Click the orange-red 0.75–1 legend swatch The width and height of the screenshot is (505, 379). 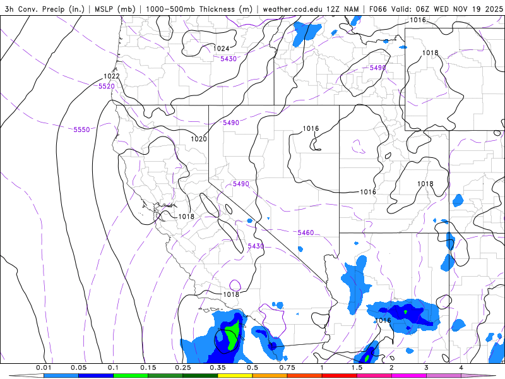304,376
